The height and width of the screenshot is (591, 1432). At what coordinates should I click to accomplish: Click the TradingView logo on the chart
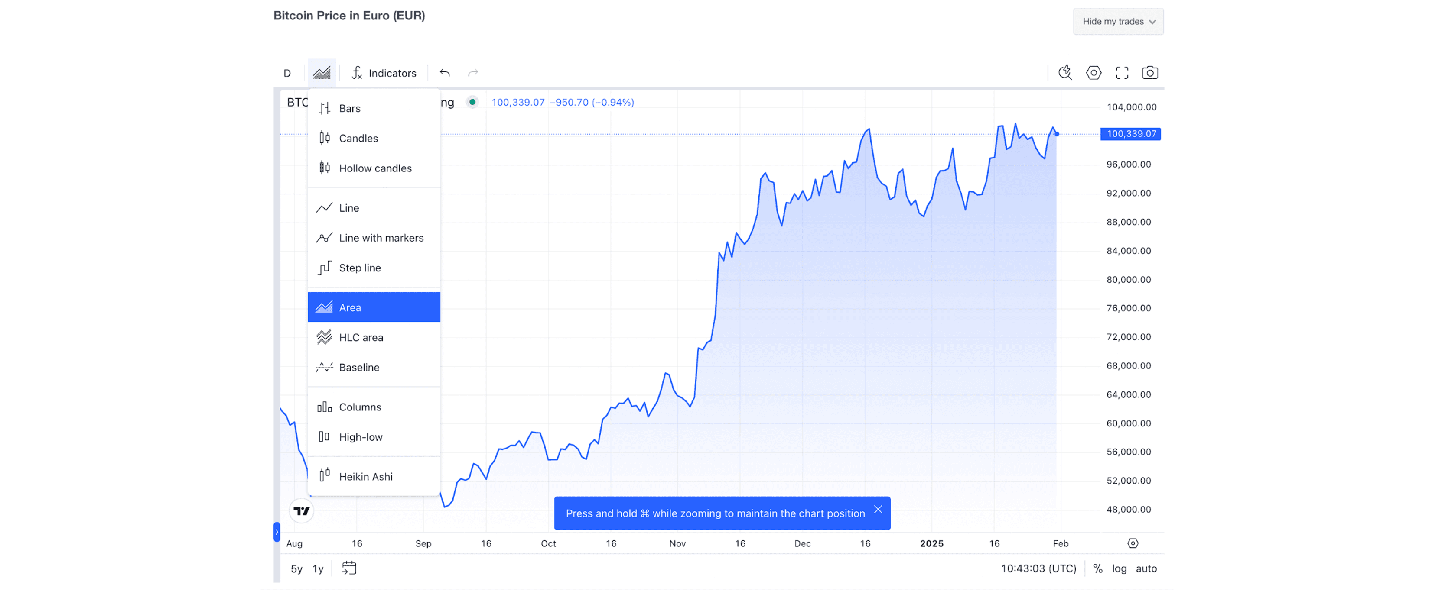click(301, 510)
